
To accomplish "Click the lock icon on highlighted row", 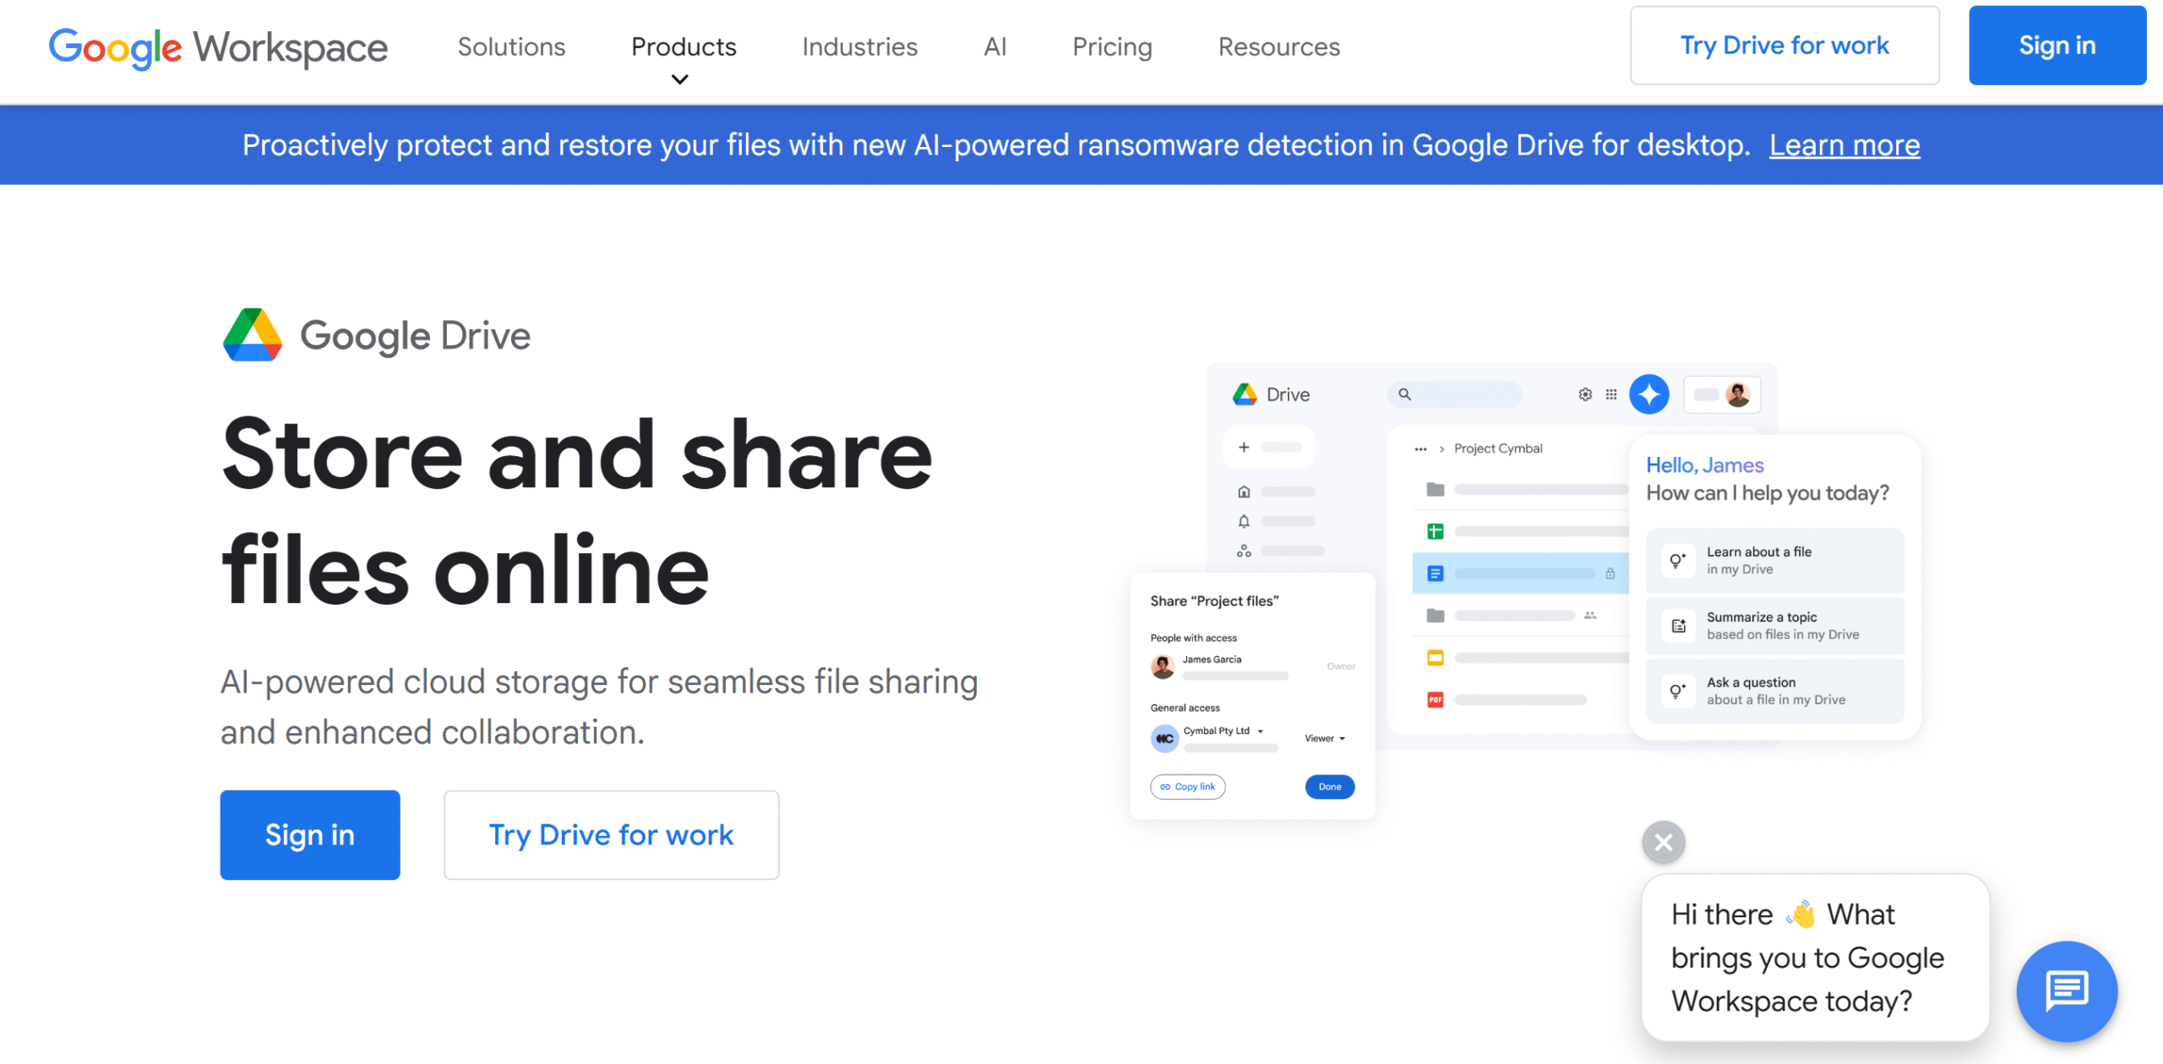I will pyautogui.click(x=1610, y=573).
